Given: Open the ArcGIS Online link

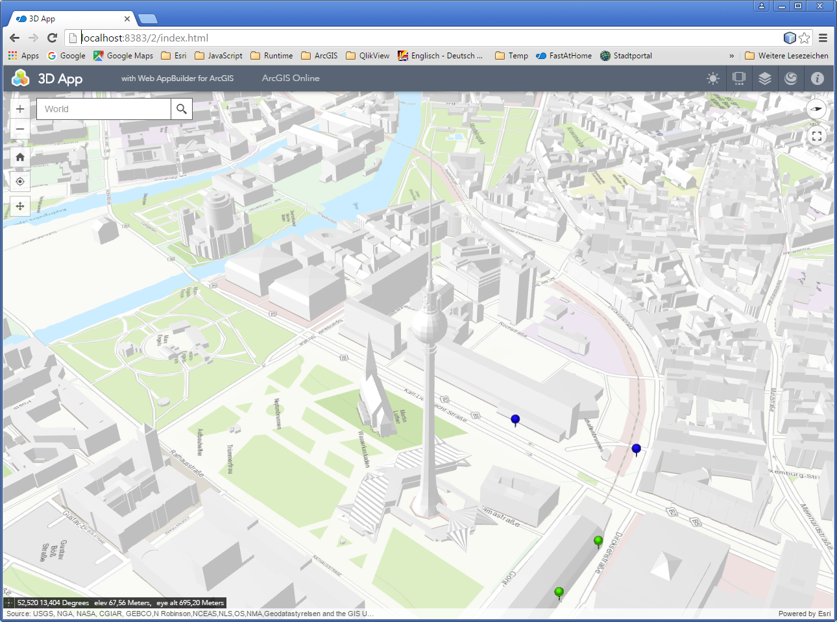Looking at the screenshot, I should [291, 78].
